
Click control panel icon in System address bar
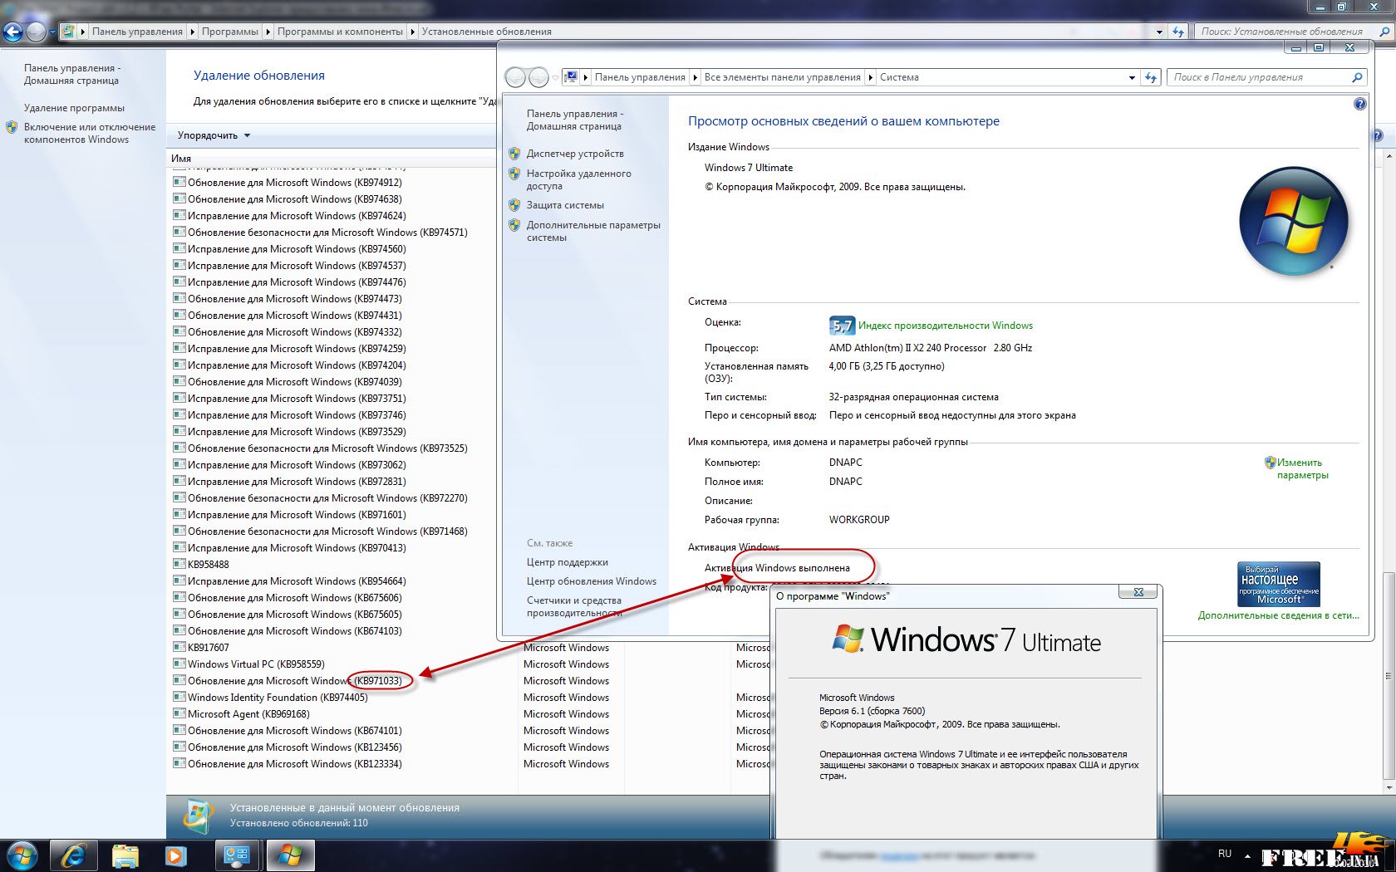tap(571, 77)
